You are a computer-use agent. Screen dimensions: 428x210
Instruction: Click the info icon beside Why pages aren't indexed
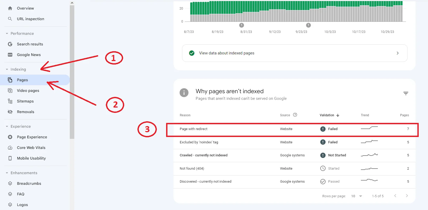tap(184, 93)
